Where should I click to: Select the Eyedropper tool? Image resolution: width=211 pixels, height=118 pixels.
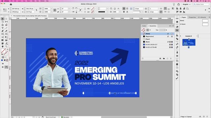tap(6, 44)
